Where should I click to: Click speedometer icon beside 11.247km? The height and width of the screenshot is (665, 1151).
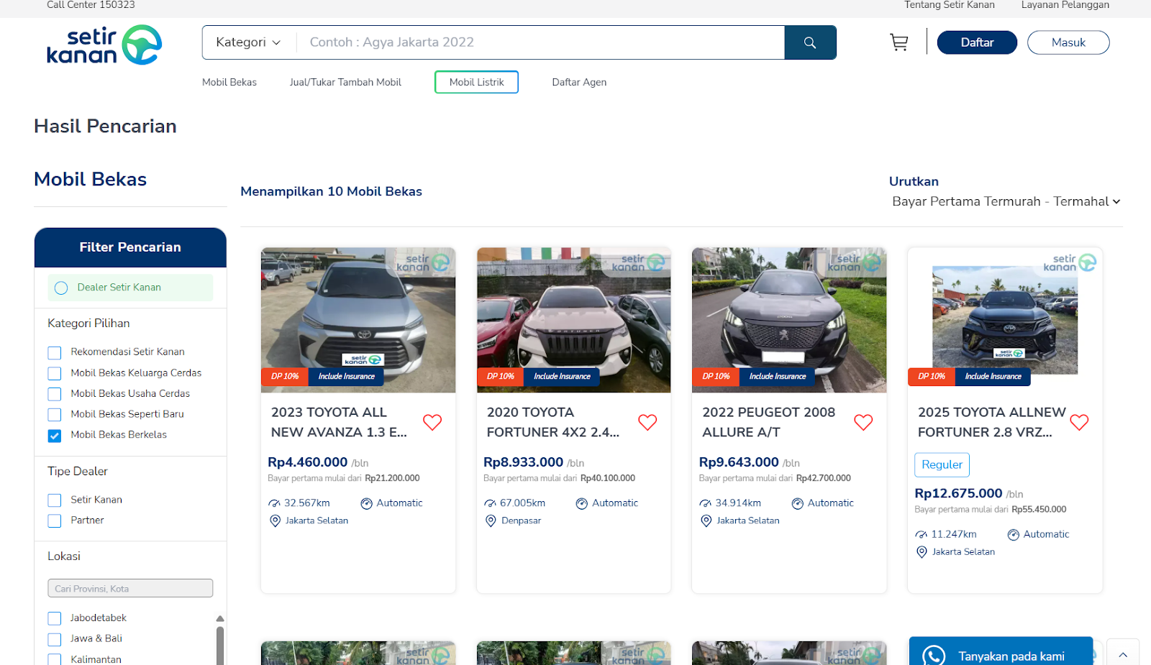coord(921,534)
